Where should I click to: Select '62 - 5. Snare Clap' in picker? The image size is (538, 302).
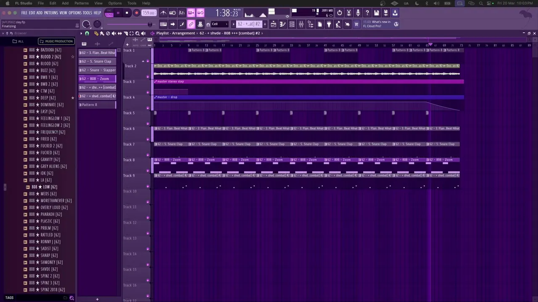[97, 61]
